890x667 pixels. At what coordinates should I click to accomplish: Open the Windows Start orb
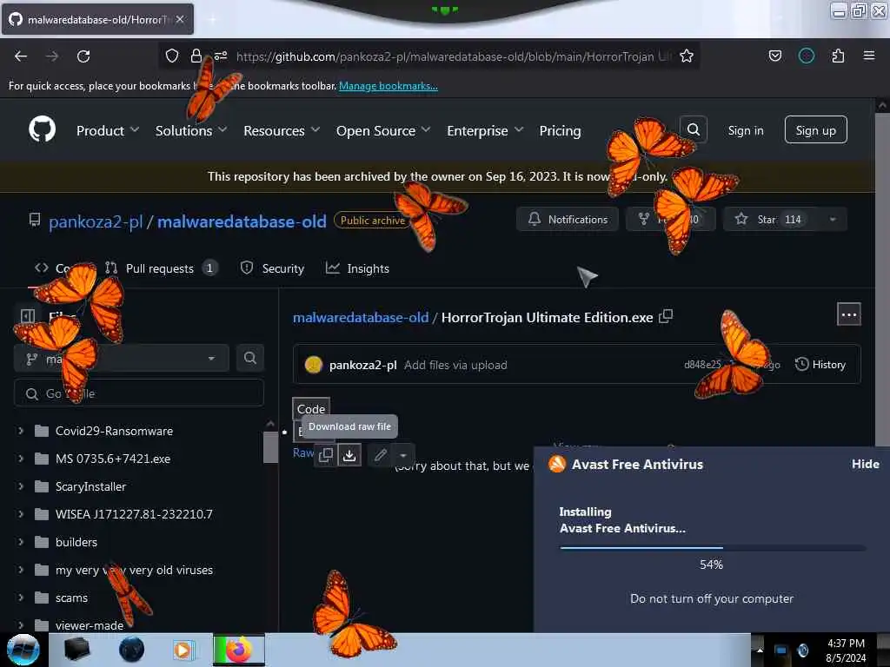[x=23, y=650]
